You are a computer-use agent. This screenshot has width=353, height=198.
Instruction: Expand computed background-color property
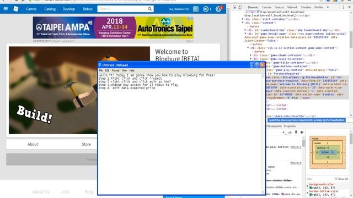[x=308, y=186]
